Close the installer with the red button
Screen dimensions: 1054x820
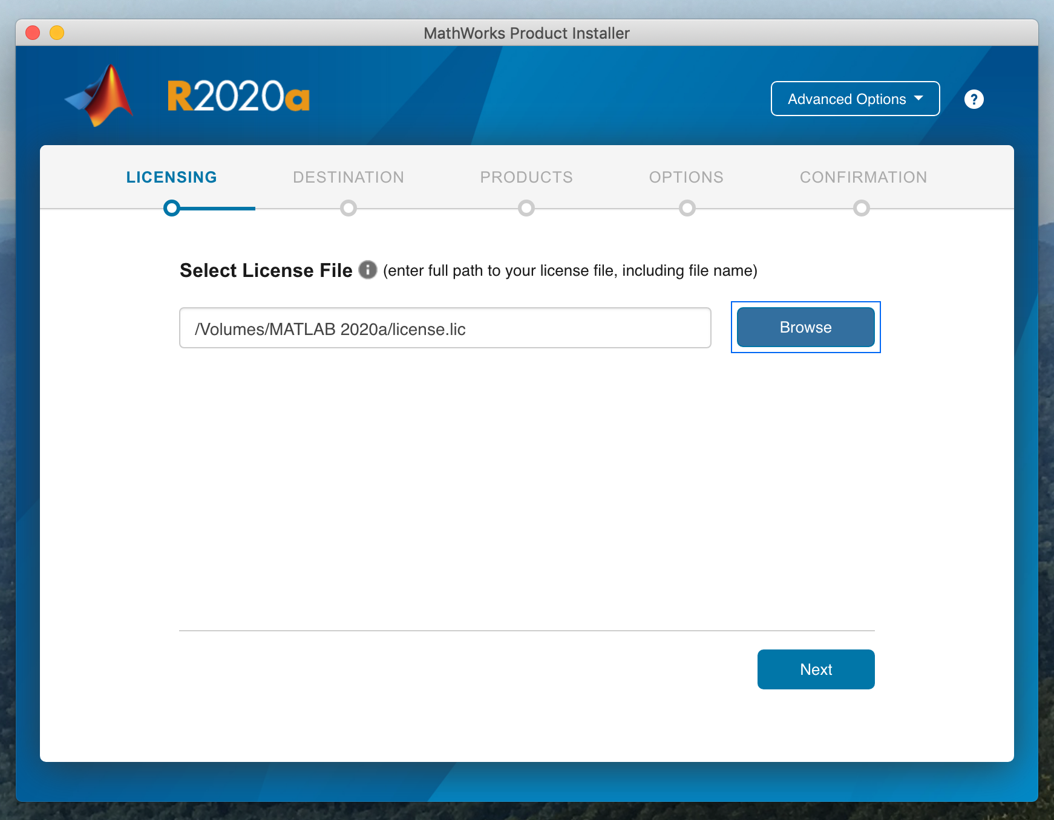click(33, 33)
